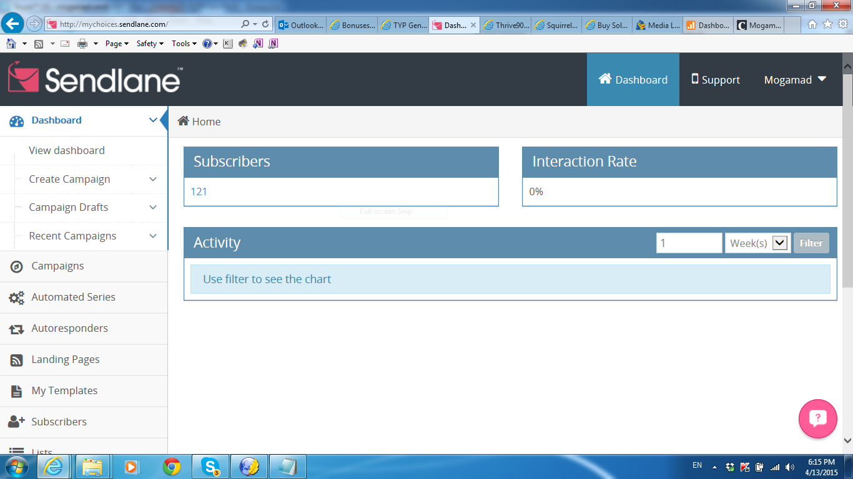Click the volume speaker tray icon
The height and width of the screenshot is (479, 853).
coord(790,467)
